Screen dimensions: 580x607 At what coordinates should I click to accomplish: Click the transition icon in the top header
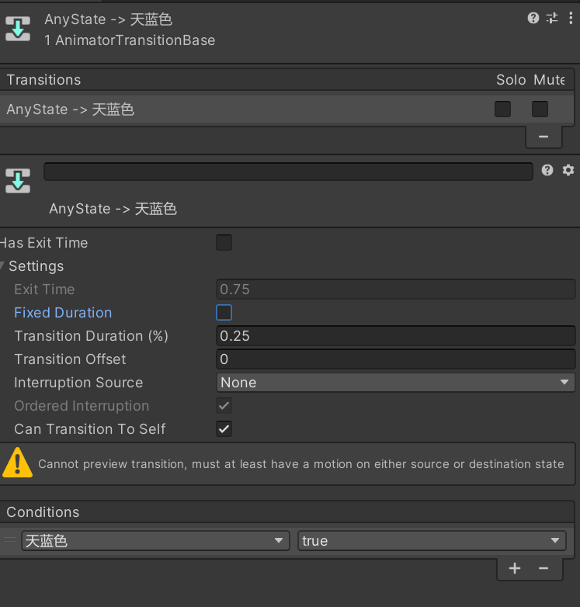pos(17,29)
